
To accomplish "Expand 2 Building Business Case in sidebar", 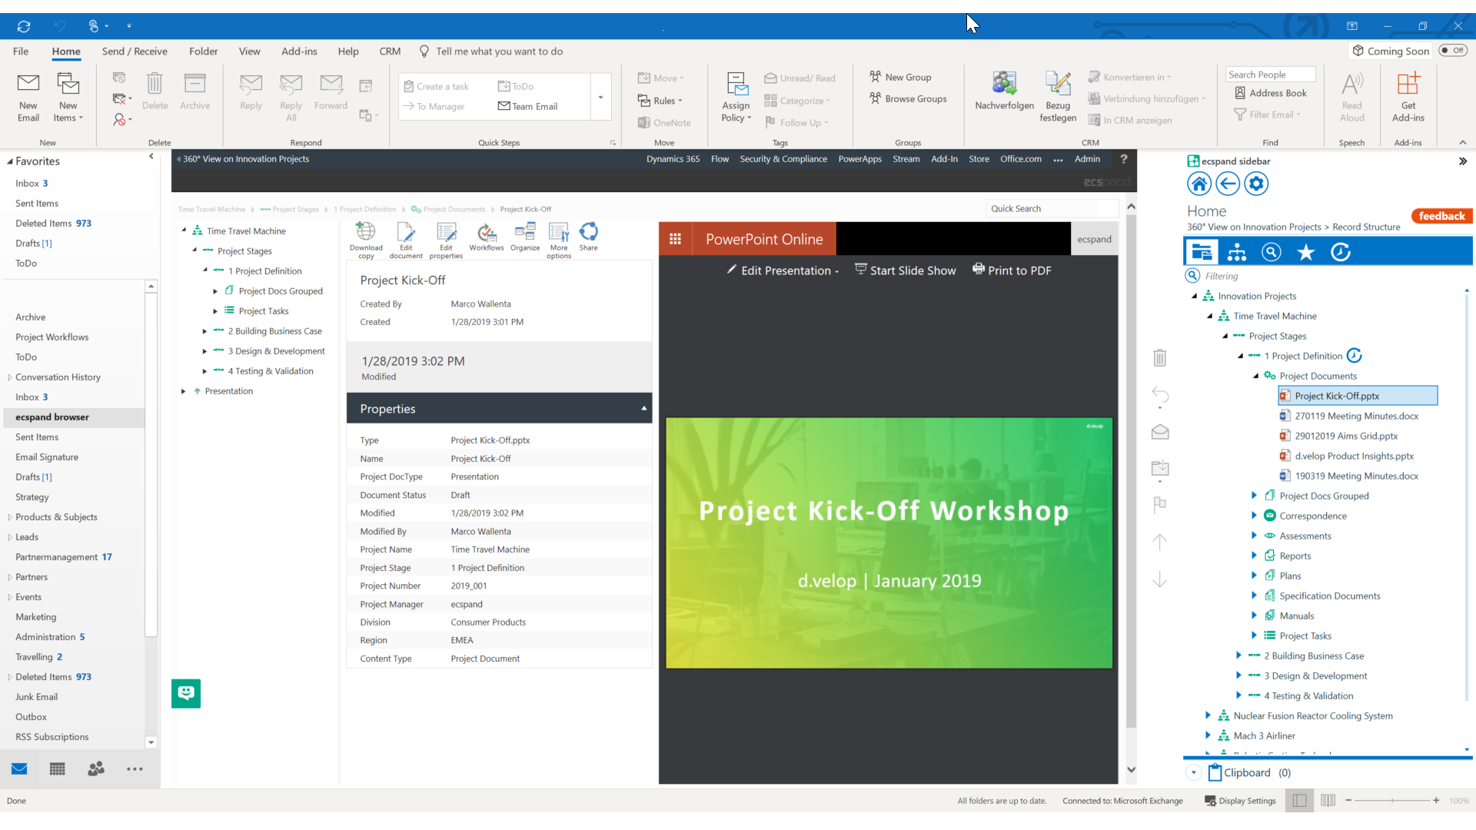I will click(1238, 656).
